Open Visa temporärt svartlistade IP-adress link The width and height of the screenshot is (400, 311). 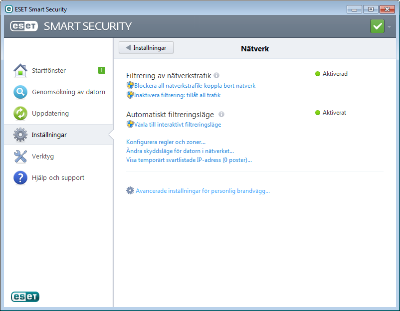[x=189, y=160]
